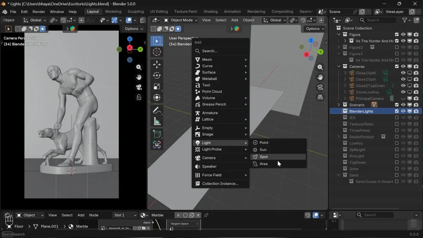Viewport: 423px width, 238px height.
Task: Click zoom magnifier gizmo in User Perspective viewport
Action: (320, 67)
